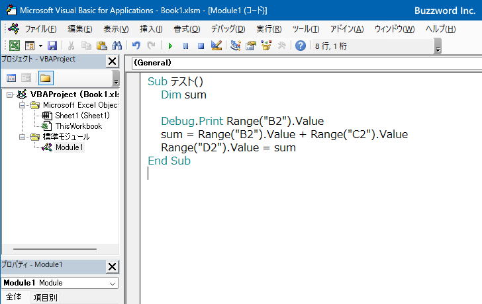Open the 実行(R) menu
The height and width of the screenshot is (304, 482).
click(x=269, y=29)
